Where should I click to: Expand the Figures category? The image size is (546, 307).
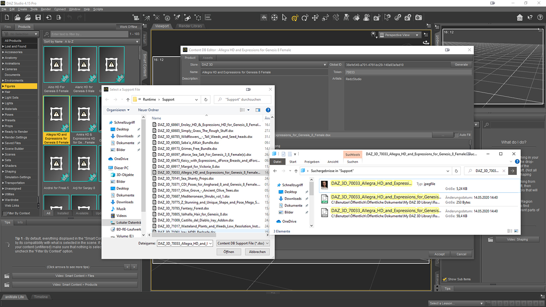pos(3,86)
